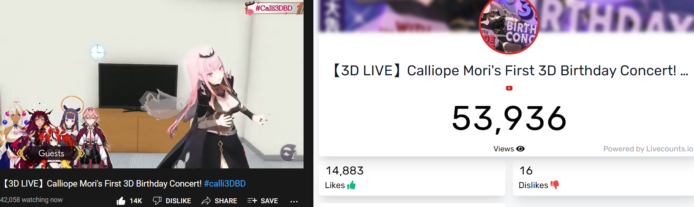Click the red Dislikes thumbs-down icon
Viewport: 694px width, 207px height.
[x=555, y=185]
